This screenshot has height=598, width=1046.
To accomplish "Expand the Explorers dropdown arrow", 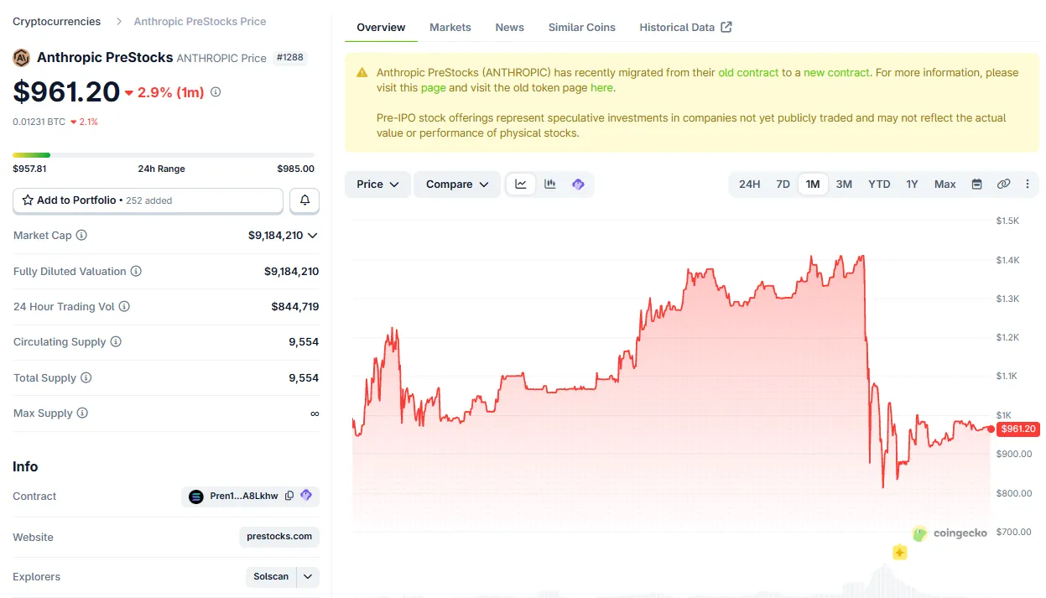I will (308, 577).
